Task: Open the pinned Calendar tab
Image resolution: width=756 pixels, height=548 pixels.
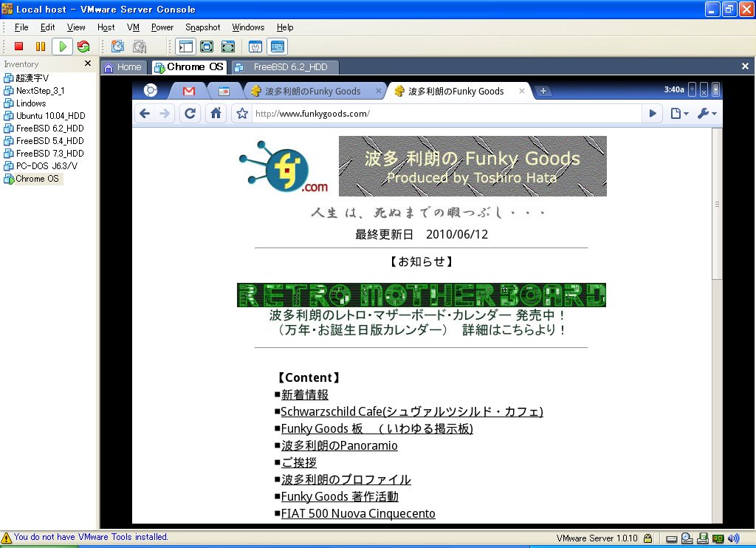Action: tap(224, 91)
